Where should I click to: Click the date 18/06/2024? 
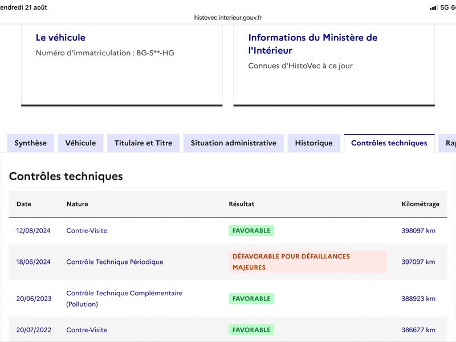click(33, 262)
